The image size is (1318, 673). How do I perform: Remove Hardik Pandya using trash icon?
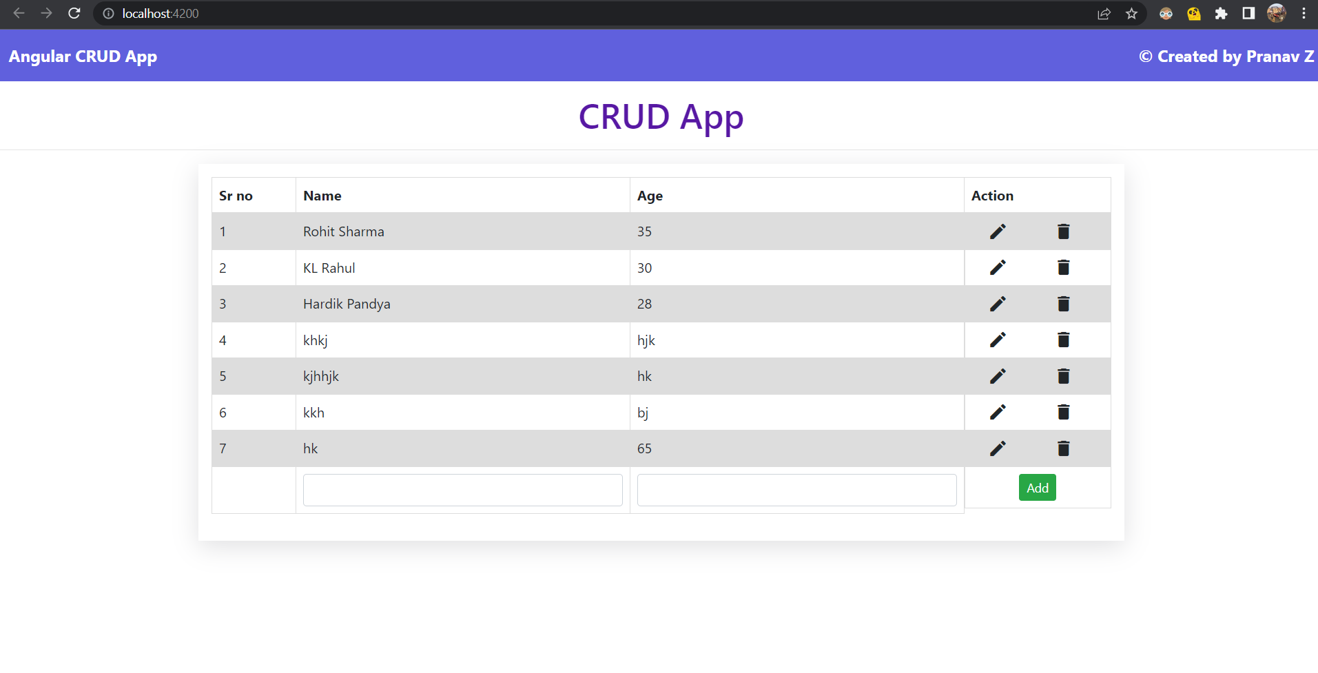(x=1063, y=304)
